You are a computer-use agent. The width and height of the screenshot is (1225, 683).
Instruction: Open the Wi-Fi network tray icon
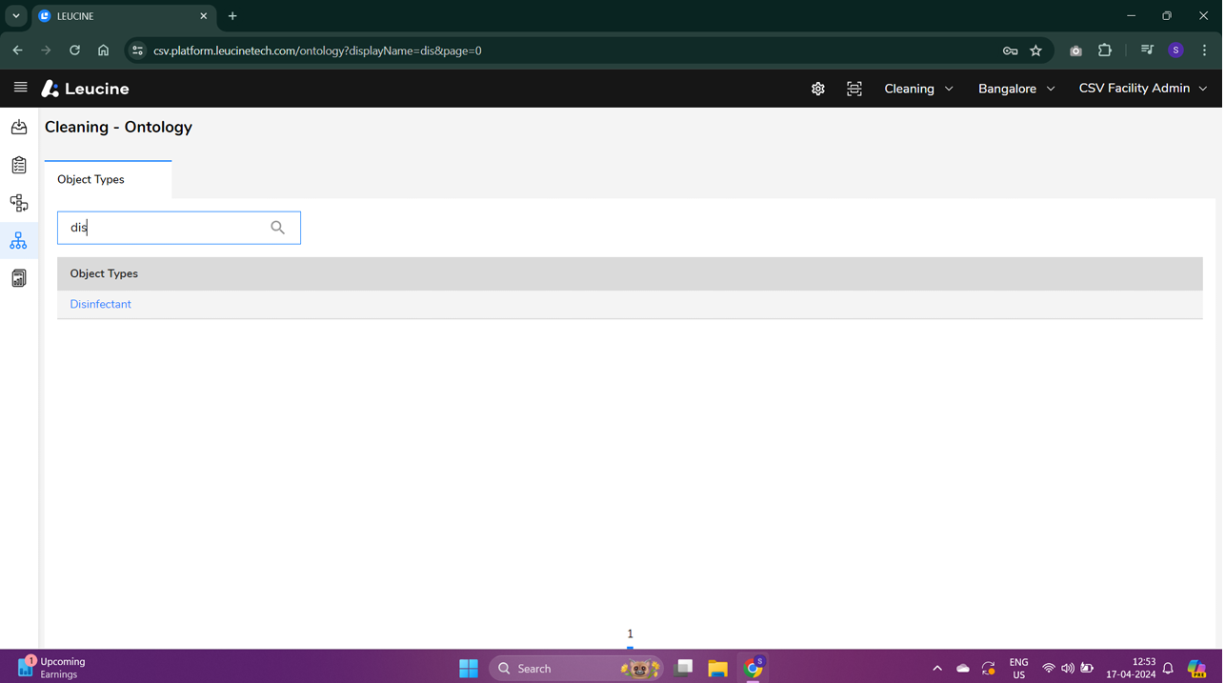pyautogui.click(x=1051, y=670)
